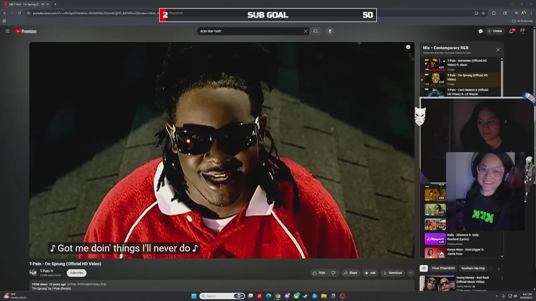Image resolution: width=536 pixels, height=301 pixels.
Task: Click the info card icon on video
Action: (x=408, y=47)
